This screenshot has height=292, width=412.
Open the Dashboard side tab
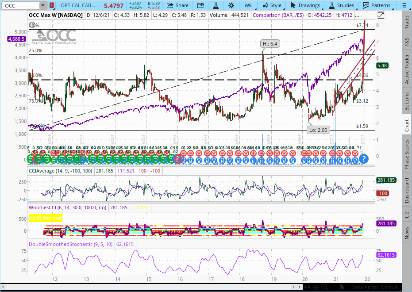406,190
